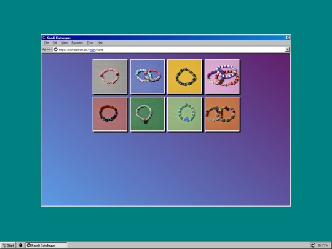Follow the highlighted link in the address URL
This screenshot has width=332, height=249.
(x=92, y=50)
